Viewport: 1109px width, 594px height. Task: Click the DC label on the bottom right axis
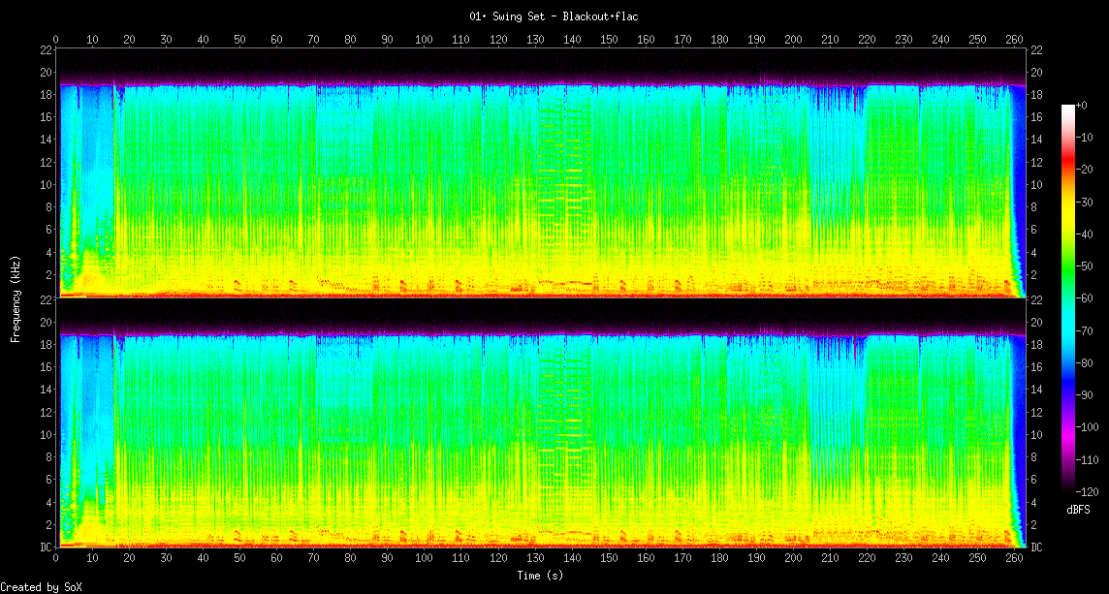tap(1036, 547)
